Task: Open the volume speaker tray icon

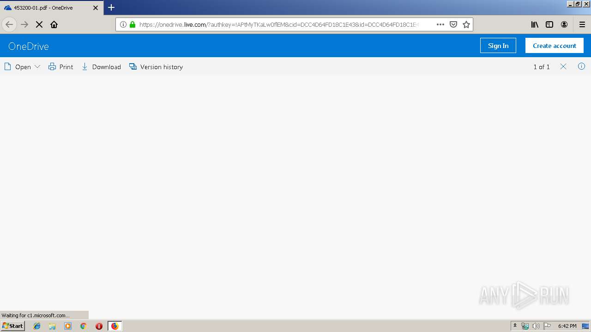Action: pyautogui.click(x=536, y=326)
